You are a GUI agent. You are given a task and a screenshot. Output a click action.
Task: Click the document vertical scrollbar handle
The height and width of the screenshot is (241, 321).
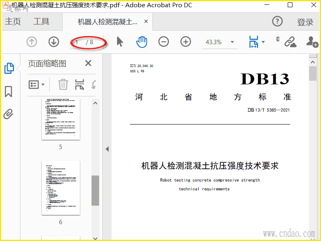[x=313, y=74]
